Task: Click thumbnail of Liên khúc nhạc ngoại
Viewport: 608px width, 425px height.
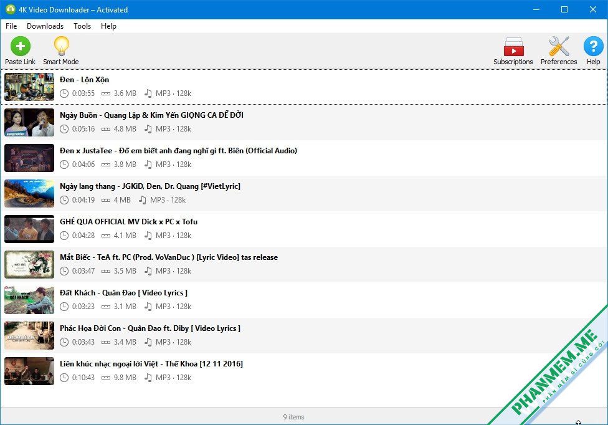Action: 29,371
